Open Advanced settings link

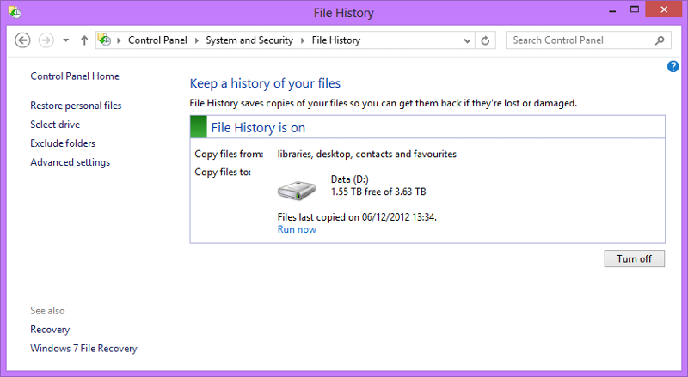[71, 162]
